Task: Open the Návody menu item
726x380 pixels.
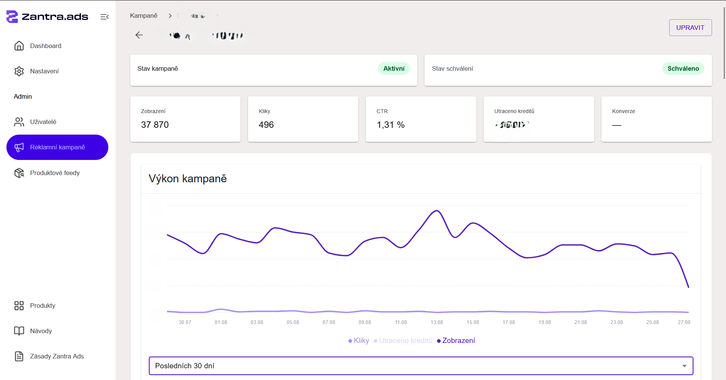Action: click(57, 331)
